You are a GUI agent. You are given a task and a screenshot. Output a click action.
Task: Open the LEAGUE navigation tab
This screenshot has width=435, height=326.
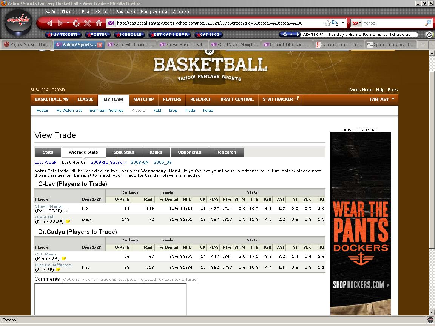click(85, 99)
